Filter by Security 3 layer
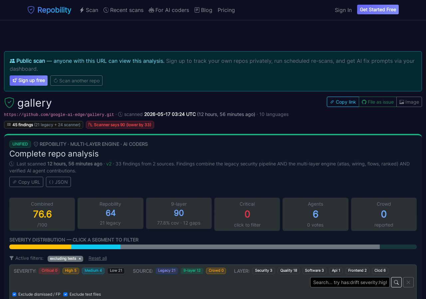 pyautogui.click(x=264, y=271)
